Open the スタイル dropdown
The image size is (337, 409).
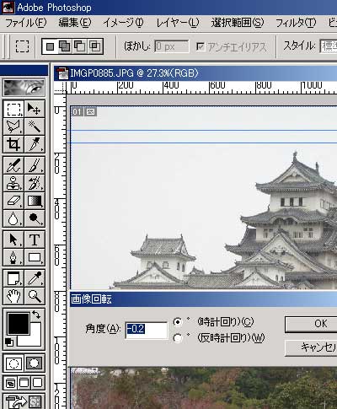329,46
